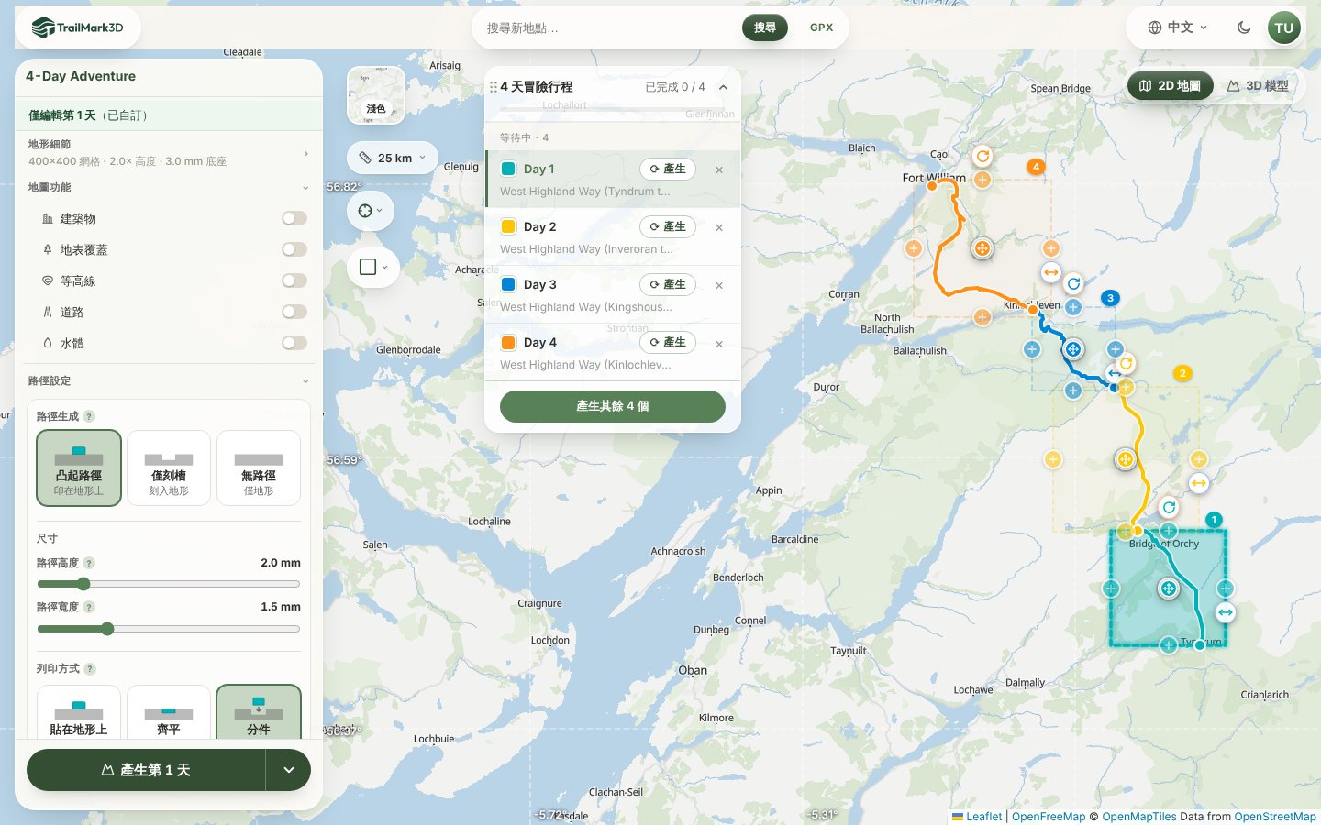Click rotate handle of Day 1 area

(1168, 507)
